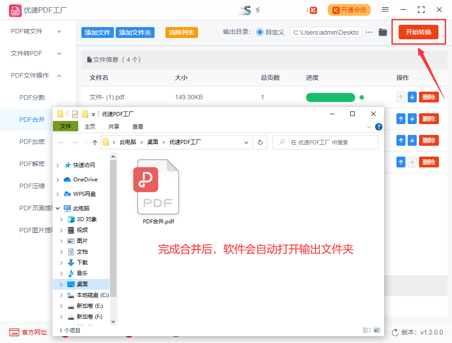452x343 pixels.
Task: Select PDF加密 in the sidebar
Action: click(32, 142)
